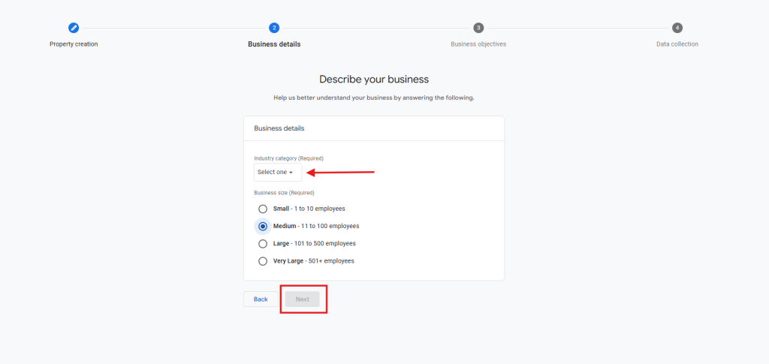Click the step 2 numbered circle icon
The image size is (769, 364).
274,28
